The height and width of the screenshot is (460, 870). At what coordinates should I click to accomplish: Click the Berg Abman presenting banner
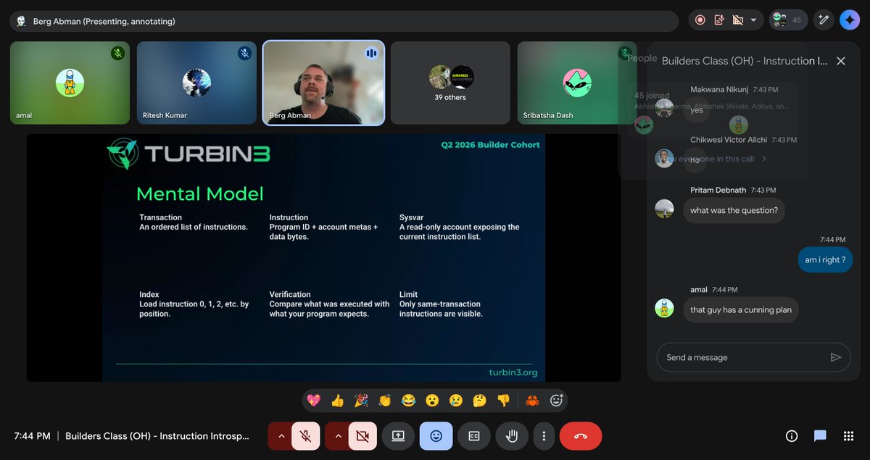coord(344,21)
